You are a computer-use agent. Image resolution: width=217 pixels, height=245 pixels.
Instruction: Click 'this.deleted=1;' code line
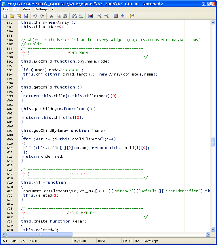click(41, 195)
